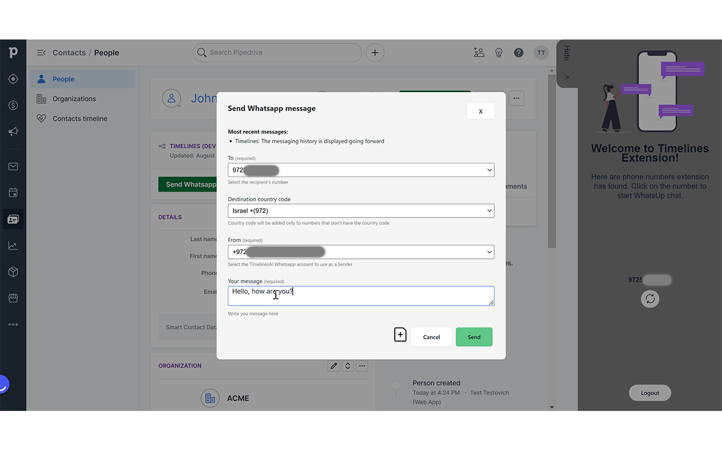
Task: Click the 'Person created' timeline entry
Action: click(437, 383)
